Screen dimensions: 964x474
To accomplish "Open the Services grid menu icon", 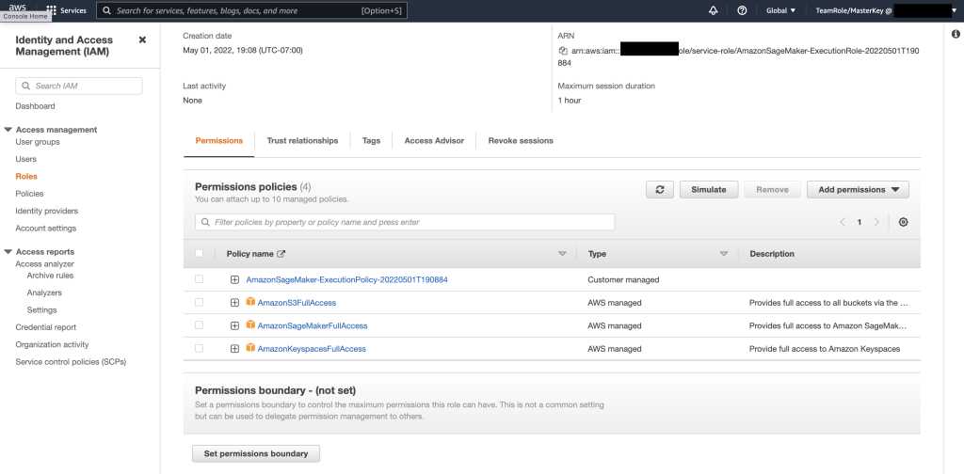I will [x=52, y=10].
